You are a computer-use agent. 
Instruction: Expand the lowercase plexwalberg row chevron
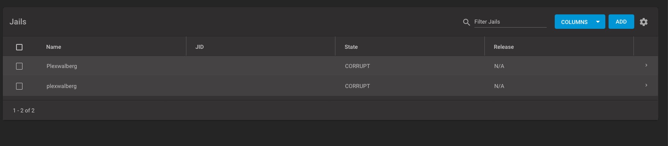click(646, 85)
